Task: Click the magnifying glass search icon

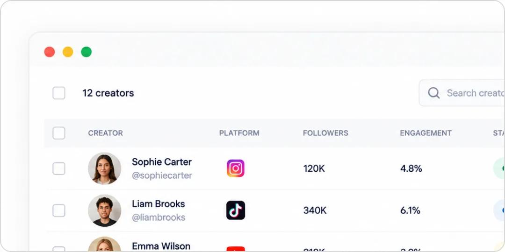Action: pyautogui.click(x=433, y=93)
